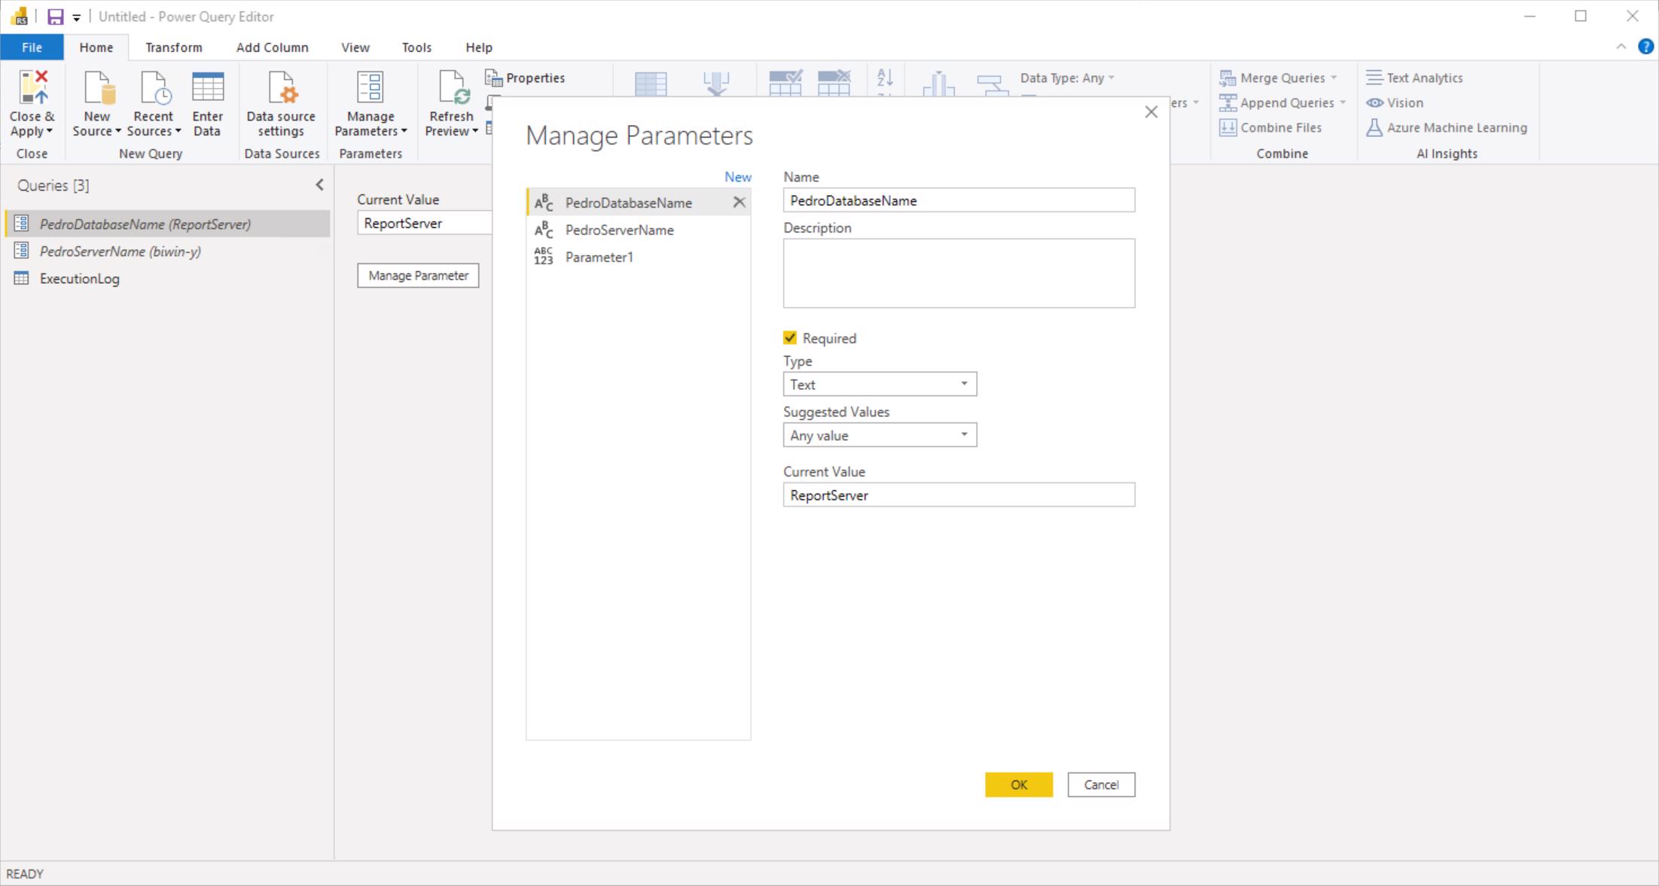
Task: Open the Data Type: Any dropdown
Action: [1067, 78]
